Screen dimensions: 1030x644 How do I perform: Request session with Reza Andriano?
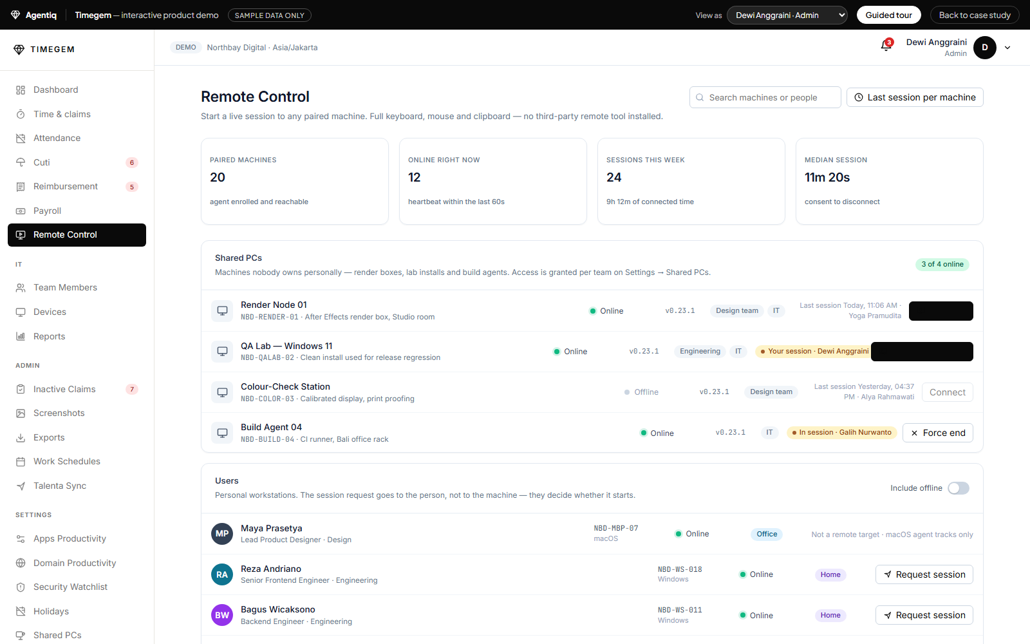[924, 574]
